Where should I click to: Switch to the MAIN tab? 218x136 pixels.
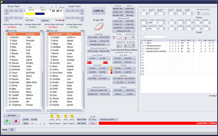pos(5,130)
